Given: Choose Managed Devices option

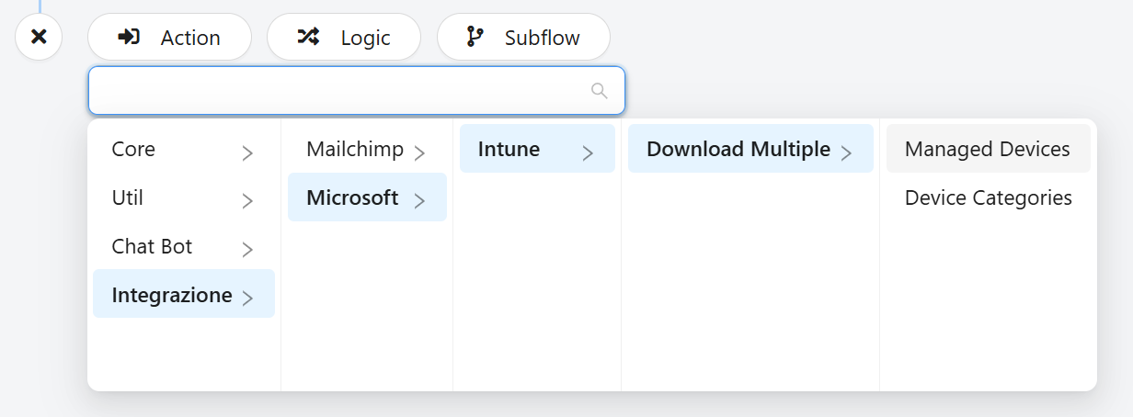Looking at the screenshot, I should click(988, 149).
